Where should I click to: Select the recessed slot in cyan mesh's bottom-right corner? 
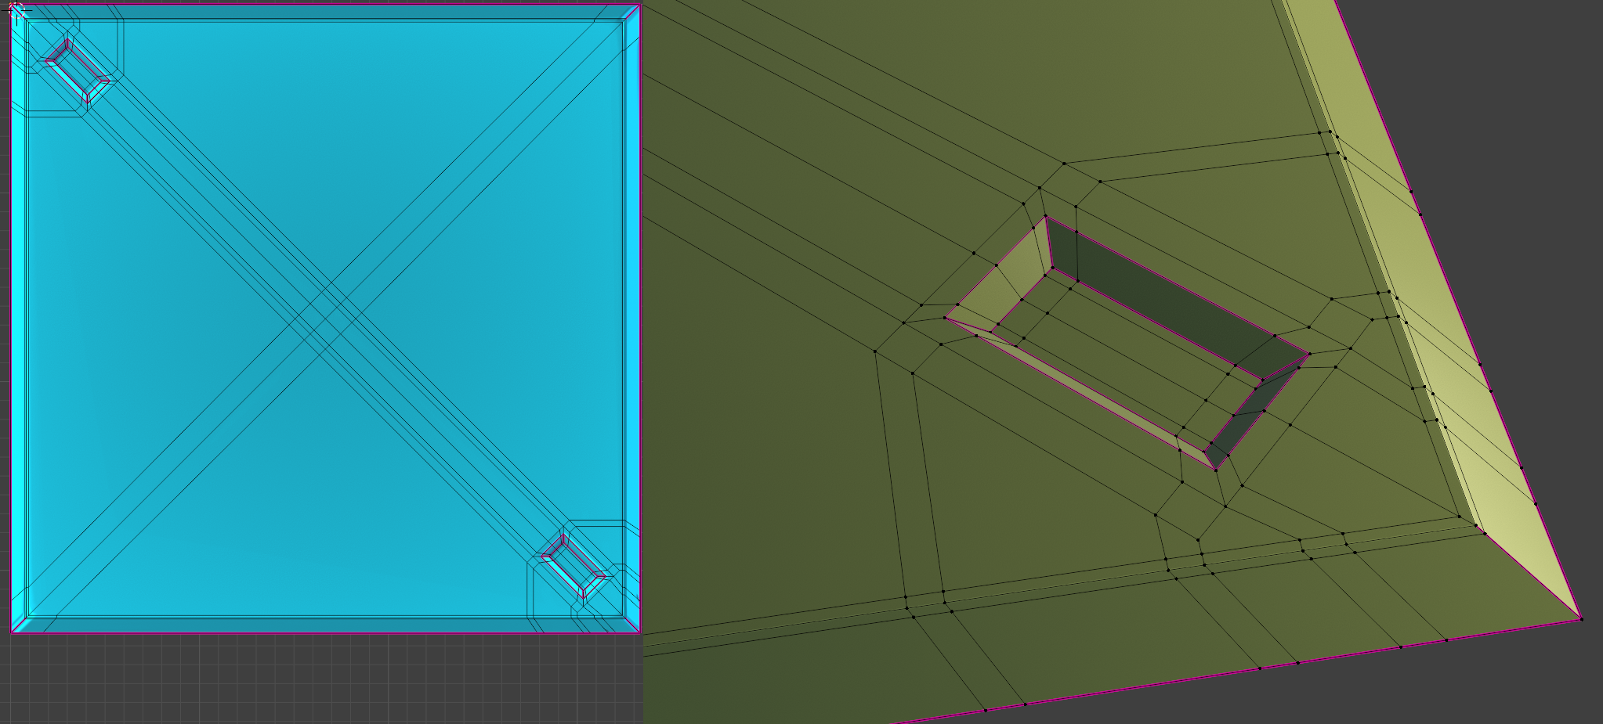pyautogui.click(x=574, y=566)
